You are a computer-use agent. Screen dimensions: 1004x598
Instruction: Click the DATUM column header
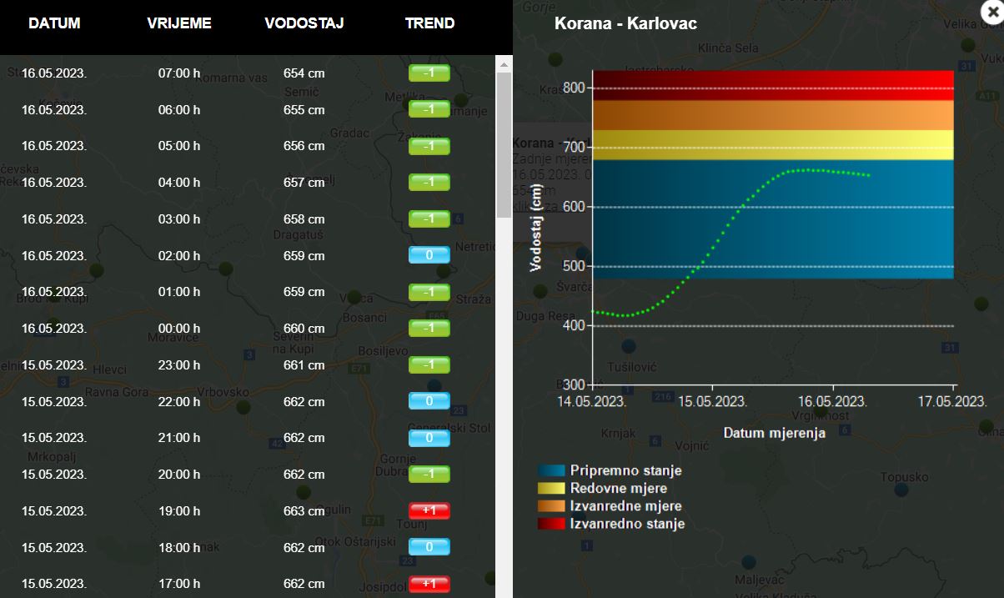54,23
